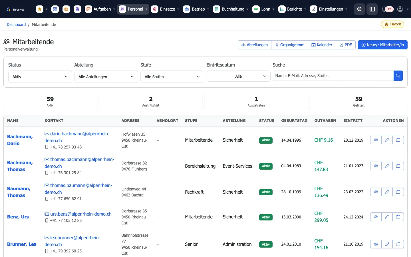View Dario Bachmann's details with eye icon
This screenshot has height=257, width=411.
376,140
